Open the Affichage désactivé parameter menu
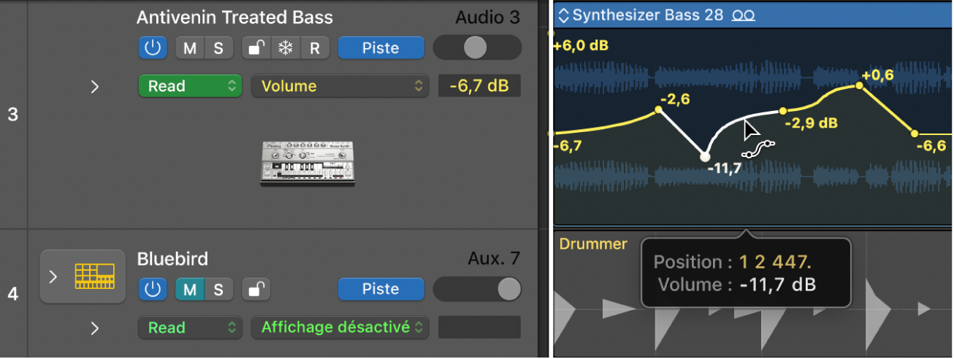The height and width of the screenshot is (359, 954). pyautogui.click(x=340, y=328)
